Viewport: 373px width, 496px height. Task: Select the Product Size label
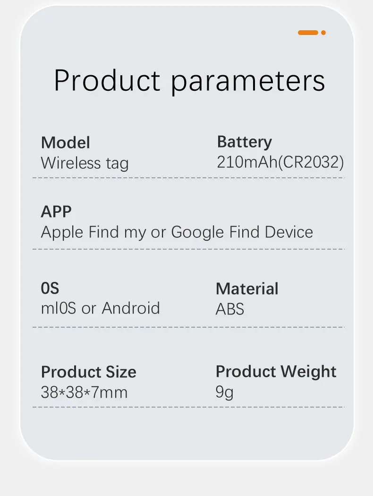88,372
